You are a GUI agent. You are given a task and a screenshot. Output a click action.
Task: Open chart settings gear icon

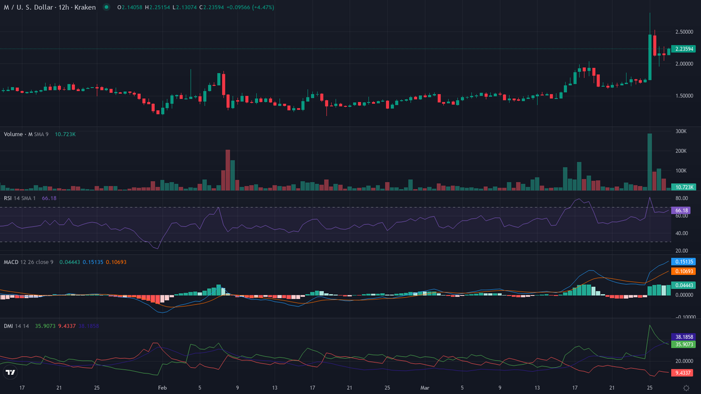coord(685,388)
